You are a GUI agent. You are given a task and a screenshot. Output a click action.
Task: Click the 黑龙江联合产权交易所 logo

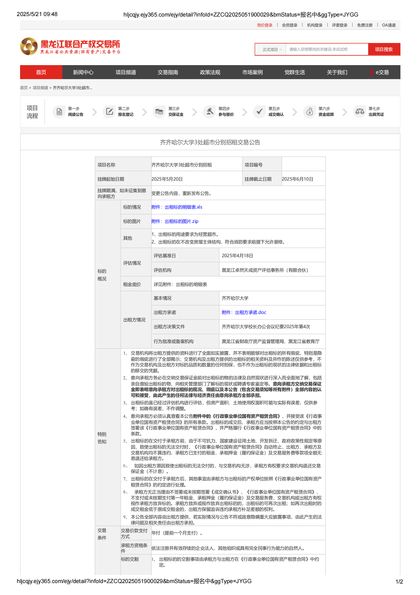click(x=70, y=47)
